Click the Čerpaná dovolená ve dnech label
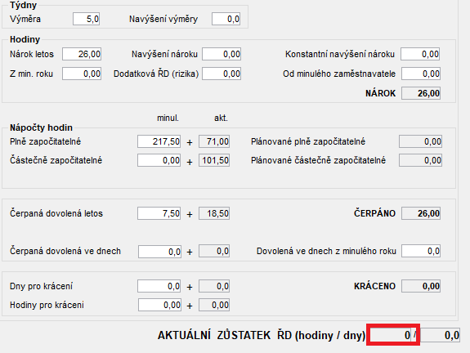The image size is (470, 353). [x=65, y=251]
